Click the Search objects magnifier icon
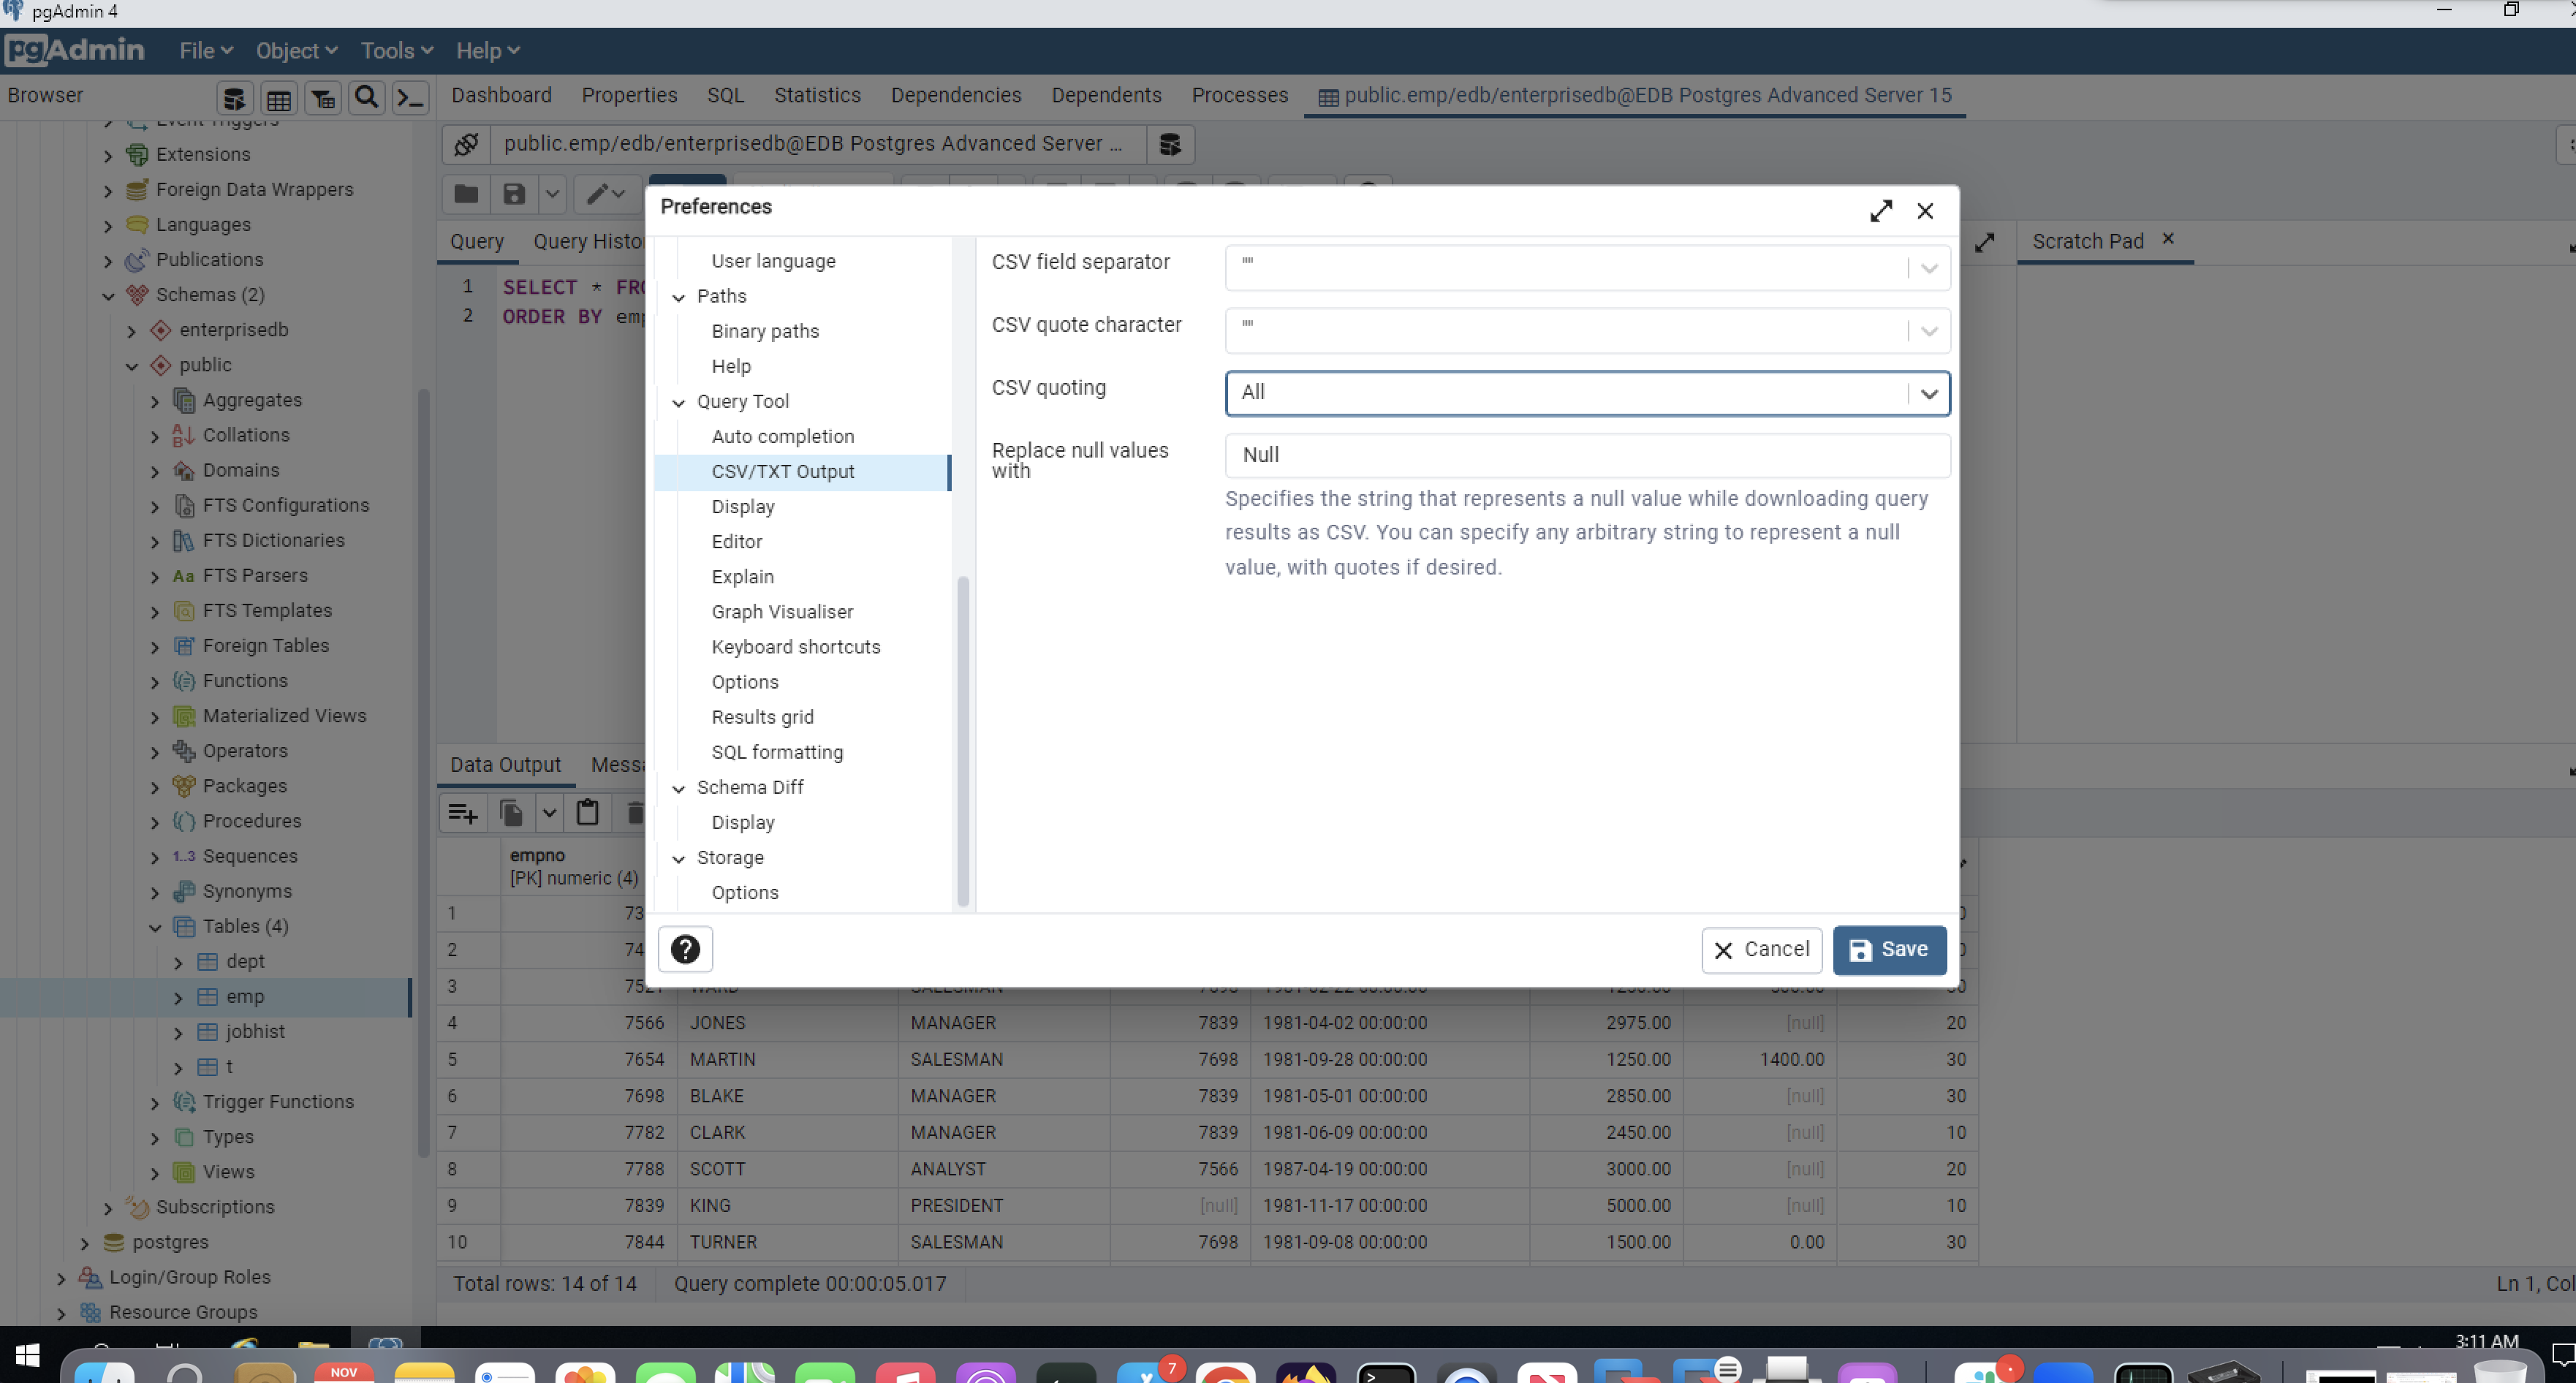Screen dimensions: 2576x1383 point(366,97)
